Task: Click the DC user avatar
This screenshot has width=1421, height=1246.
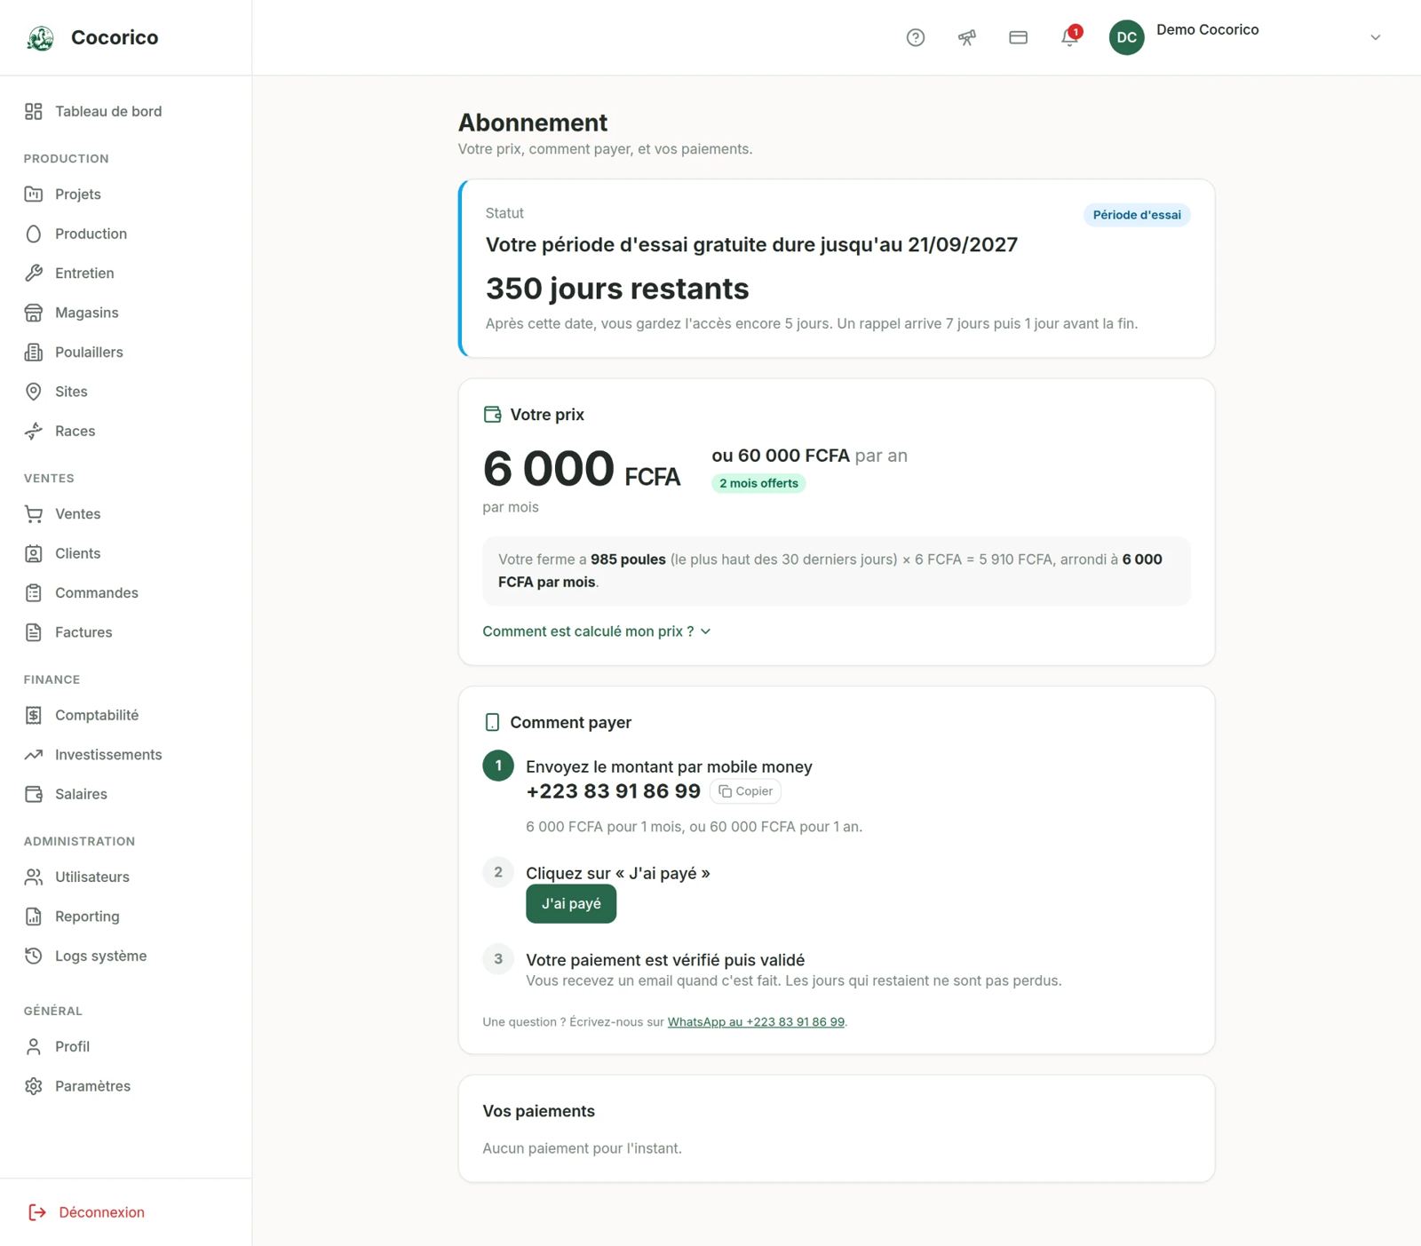Action: tap(1126, 37)
